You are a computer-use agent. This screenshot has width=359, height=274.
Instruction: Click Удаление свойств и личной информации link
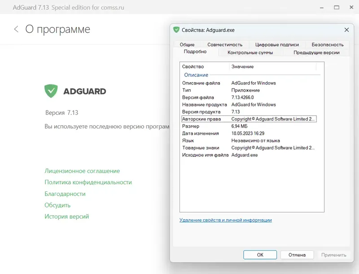(x=227, y=220)
